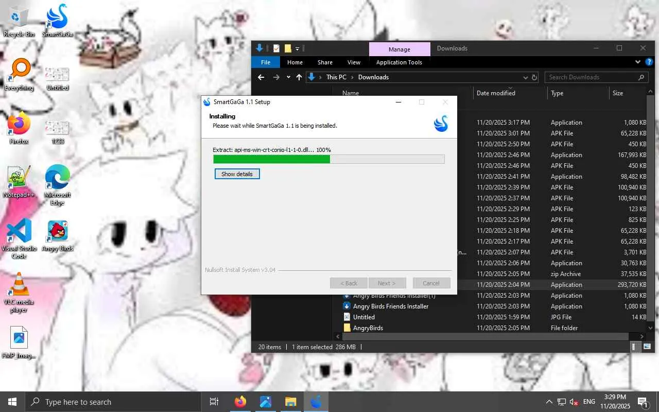
Task: Open the Windows Start menu
Action: (12, 402)
